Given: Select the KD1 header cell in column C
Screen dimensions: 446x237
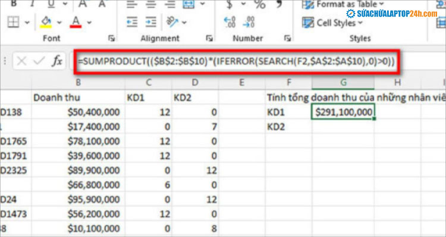Looking at the screenshot, I should pyautogui.click(x=148, y=98).
